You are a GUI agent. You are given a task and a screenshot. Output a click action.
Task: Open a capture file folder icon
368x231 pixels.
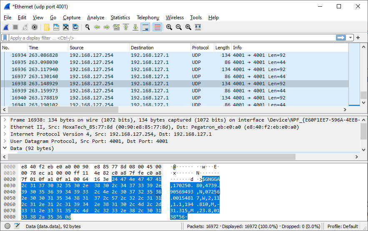(47, 27)
